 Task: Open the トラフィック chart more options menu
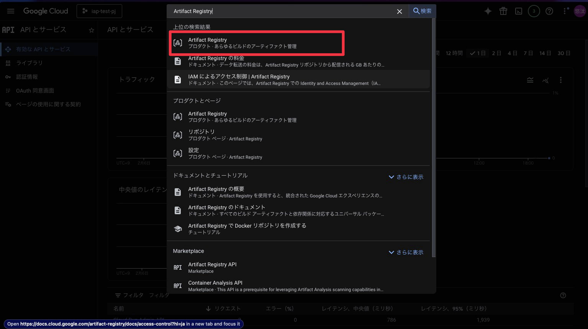pyautogui.click(x=561, y=80)
